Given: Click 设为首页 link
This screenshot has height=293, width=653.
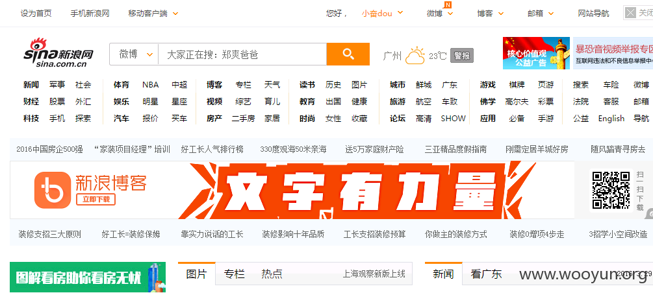Looking at the screenshot, I should [x=36, y=14].
